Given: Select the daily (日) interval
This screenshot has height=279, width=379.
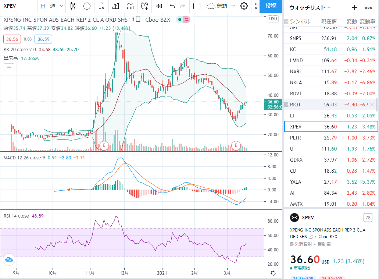Looking at the screenshot, I should pos(43,6).
